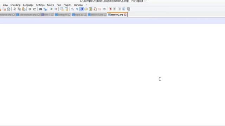Open the Replace dialog icon
This screenshot has height=126, width=225.
click(x=45, y=9)
